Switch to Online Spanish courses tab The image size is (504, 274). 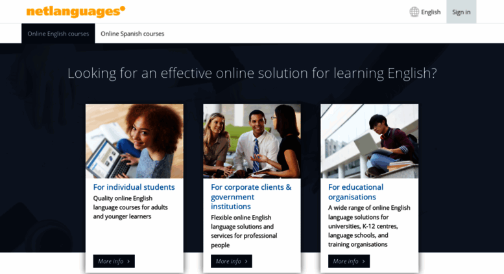click(x=132, y=34)
